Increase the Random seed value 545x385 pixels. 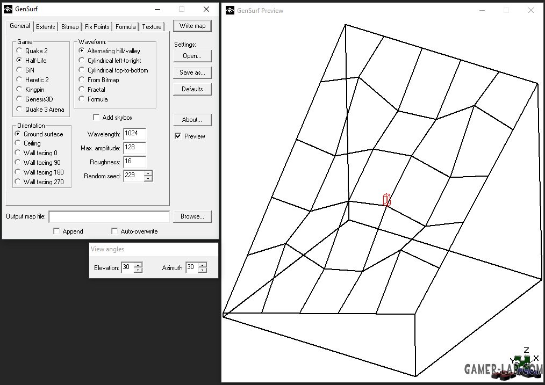pos(148,173)
